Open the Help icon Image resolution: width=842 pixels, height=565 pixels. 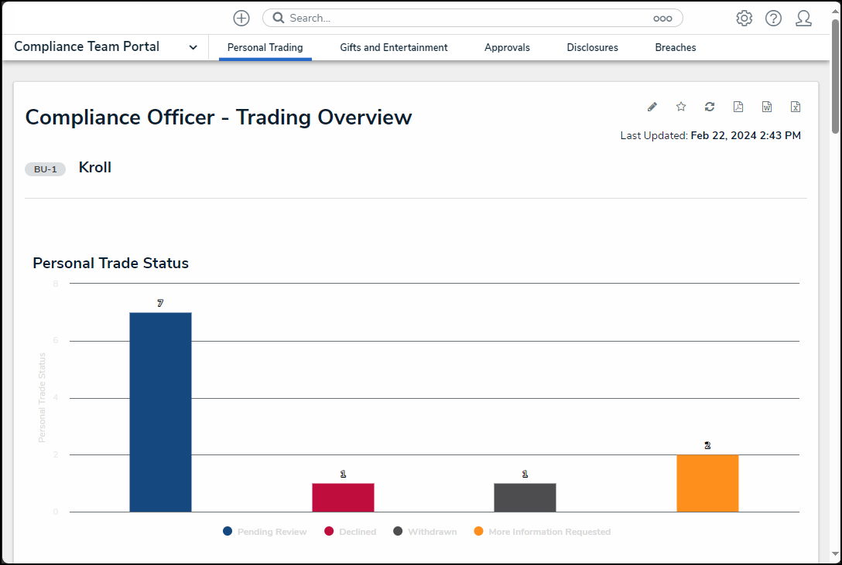773,18
